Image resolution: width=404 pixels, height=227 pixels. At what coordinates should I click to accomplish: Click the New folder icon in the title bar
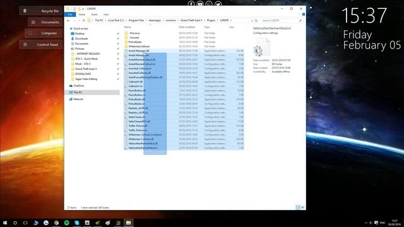(x=79, y=9)
